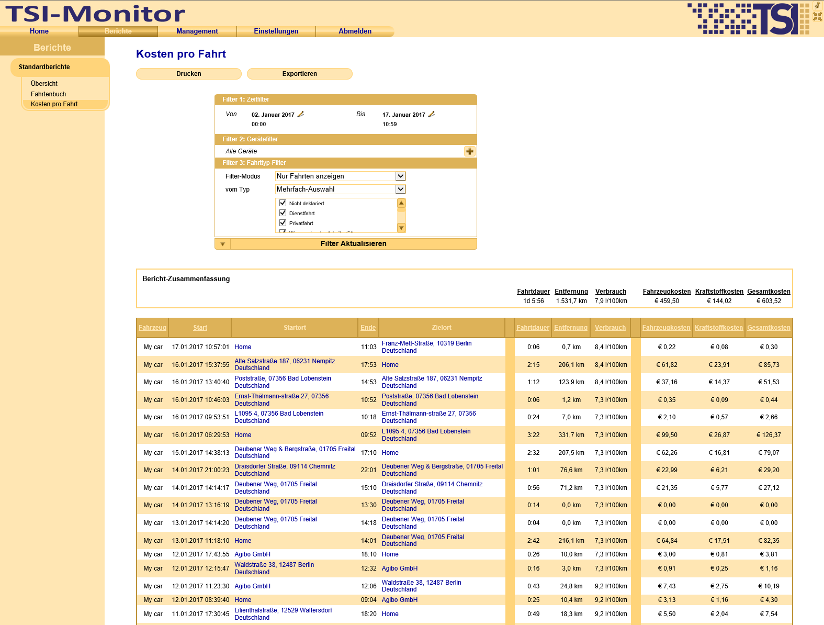The image size is (824, 625).
Task: Sort table by Start column header
Action: [x=200, y=328]
